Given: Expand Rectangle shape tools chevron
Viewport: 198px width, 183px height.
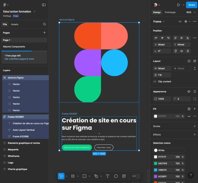Looking at the screenshot, I should pyautogui.click(x=89, y=176).
